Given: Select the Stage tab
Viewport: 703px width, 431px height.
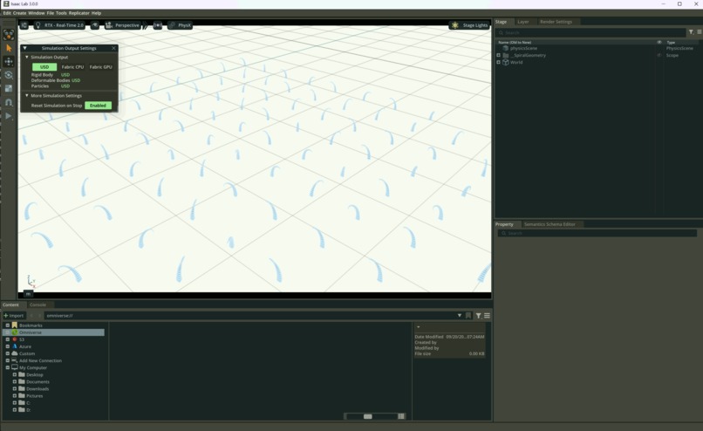Looking at the screenshot, I should click(x=502, y=22).
